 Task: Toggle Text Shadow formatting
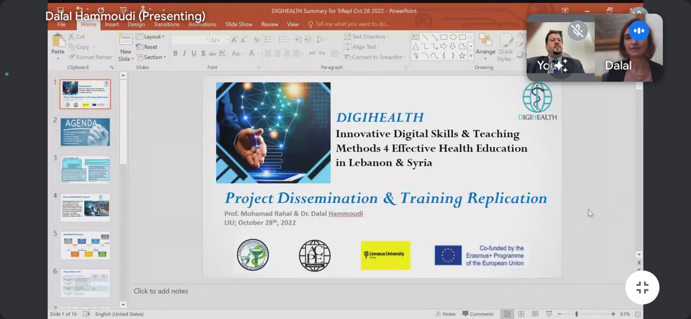click(x=203, y=54)
